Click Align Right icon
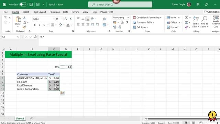220x124 pixels. [x=88, y=25]
